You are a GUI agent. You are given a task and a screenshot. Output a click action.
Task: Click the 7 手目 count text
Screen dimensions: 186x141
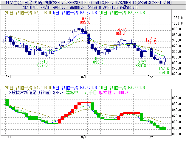pos(91,92)
